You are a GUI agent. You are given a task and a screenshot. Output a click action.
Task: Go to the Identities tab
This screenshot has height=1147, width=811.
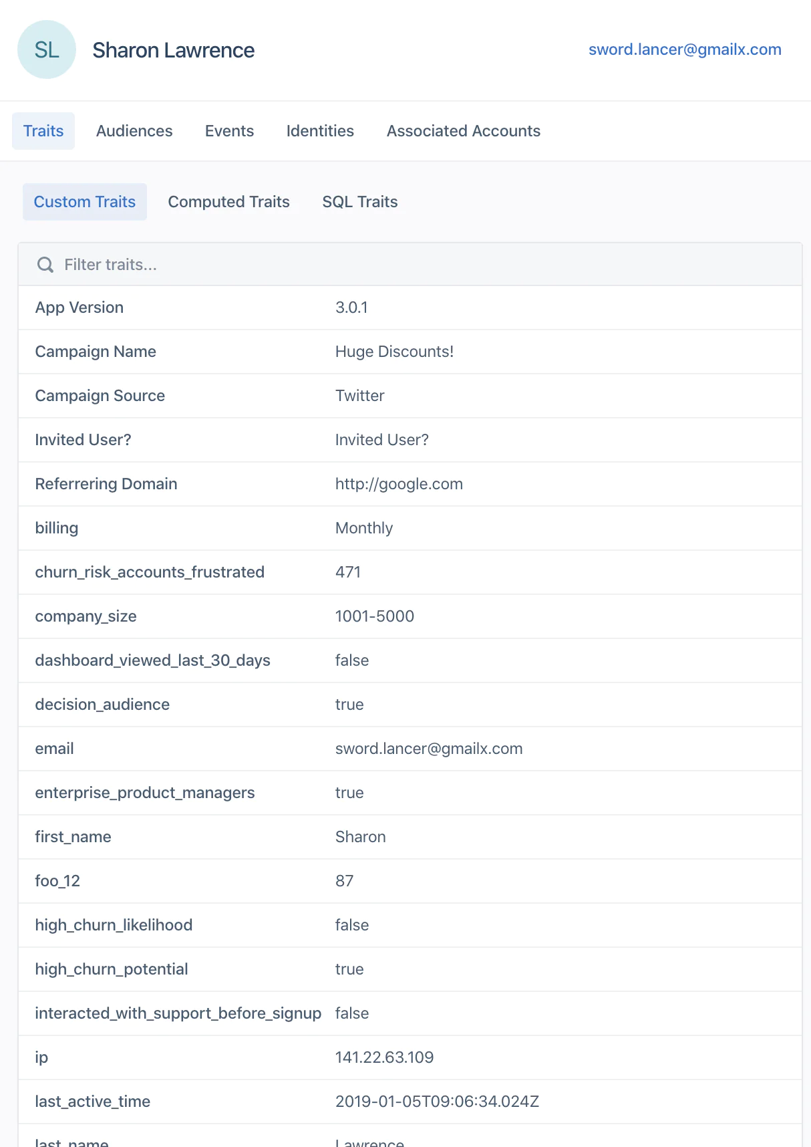point(320,131)
